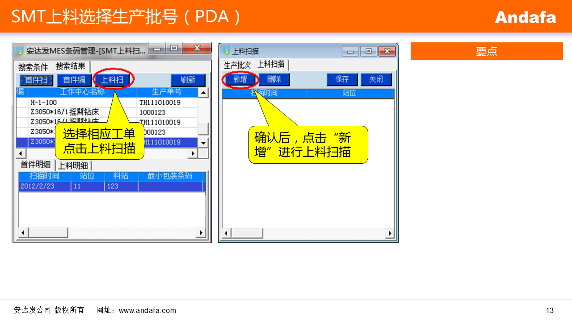The width and height of the screenshot is (572, 321).
Task: Click 新增 to add a scan
Action: [x=240, y=79]
